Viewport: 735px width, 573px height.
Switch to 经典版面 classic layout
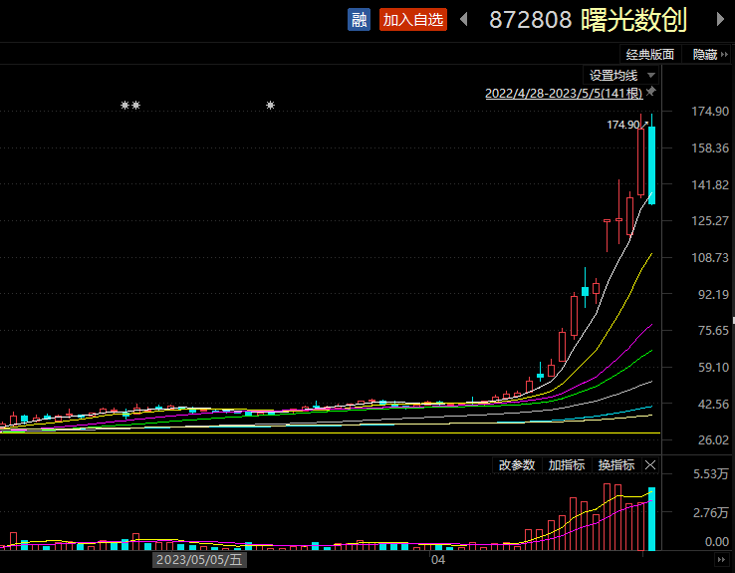click(x=649, y=55)
